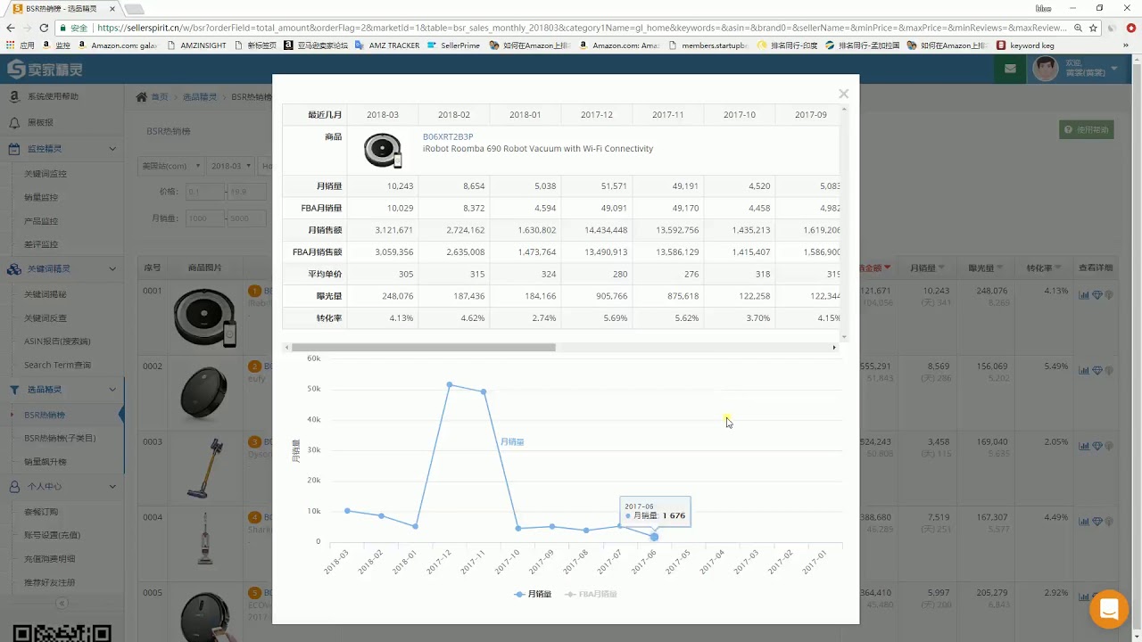Open BSR热销榜(子类目) in the sidebar
Screen dimensions: 1142x642
(60, 439)
